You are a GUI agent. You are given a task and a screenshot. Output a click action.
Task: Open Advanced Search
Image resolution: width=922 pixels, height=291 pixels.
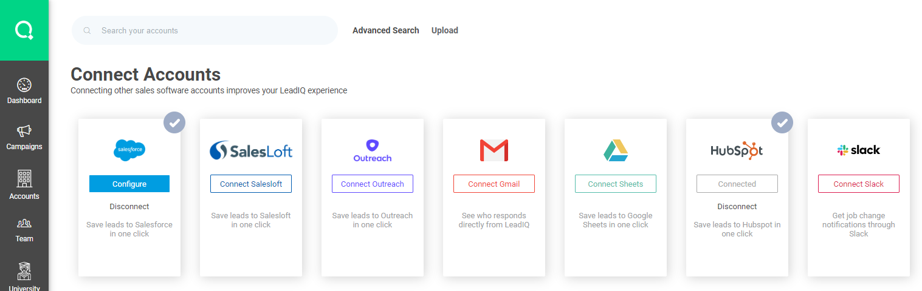(x=386, y=30)
